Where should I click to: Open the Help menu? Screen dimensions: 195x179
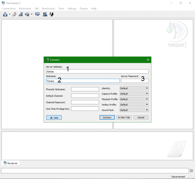click(x=94, y=9)
